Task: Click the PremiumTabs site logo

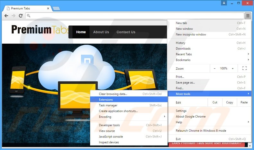Action: [40, 30]
